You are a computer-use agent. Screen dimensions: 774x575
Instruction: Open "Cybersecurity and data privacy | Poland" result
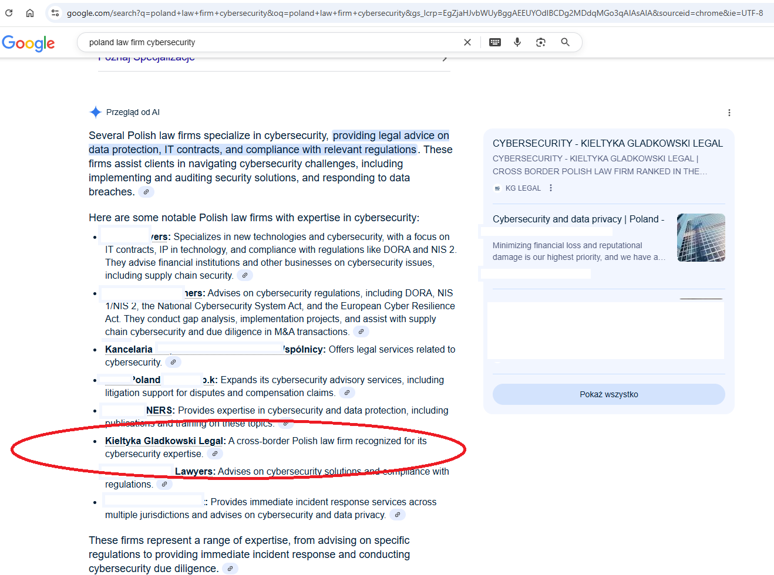tap(578, 219)
